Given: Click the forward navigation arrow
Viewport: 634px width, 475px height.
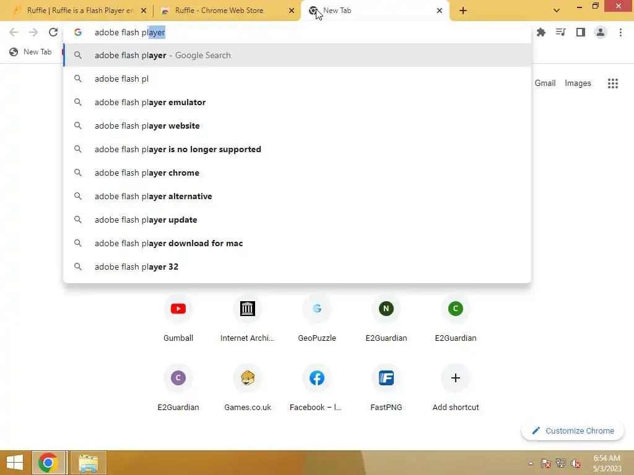Looking at the screenshot, I should [x=33, y=32].
